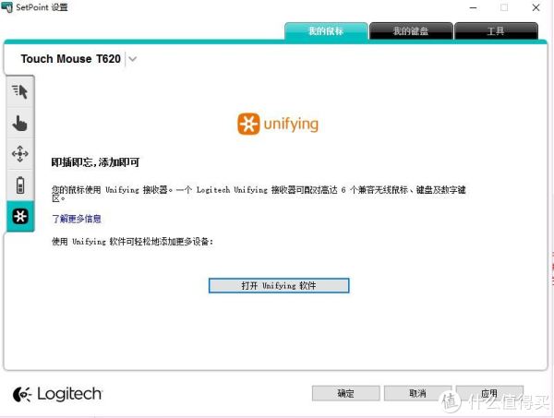Switch to the 我的鼠标 tab
The width and height of the screenshot is (554, 418).
326,31
